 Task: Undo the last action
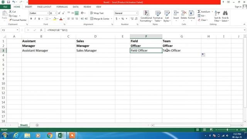point(14,2)
